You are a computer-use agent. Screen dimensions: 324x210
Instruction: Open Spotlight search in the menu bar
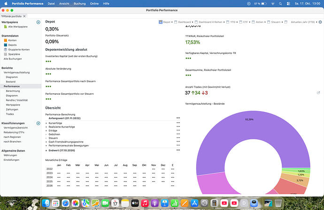(x=280, y=3)
